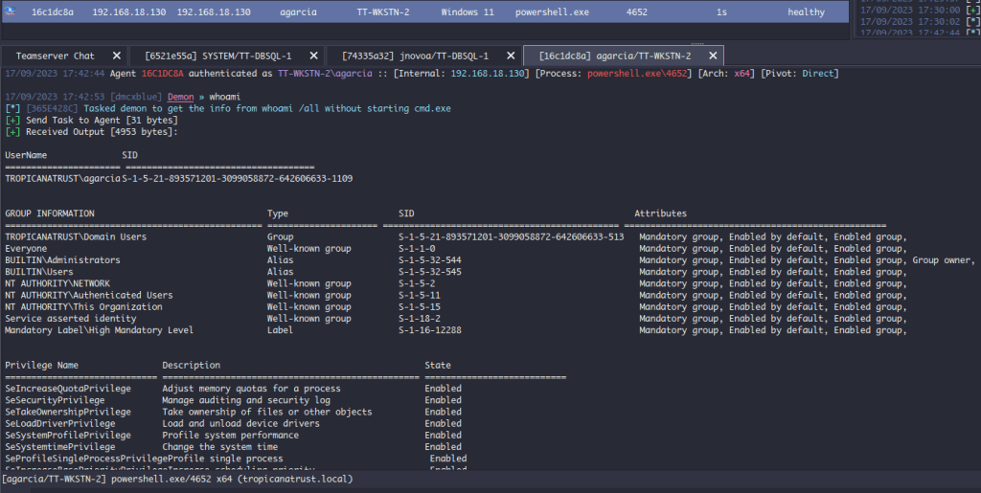Viewport: 981px width, 493px height.
Task: Close the Teamserver Chat tab
Action: pos(116,56)
